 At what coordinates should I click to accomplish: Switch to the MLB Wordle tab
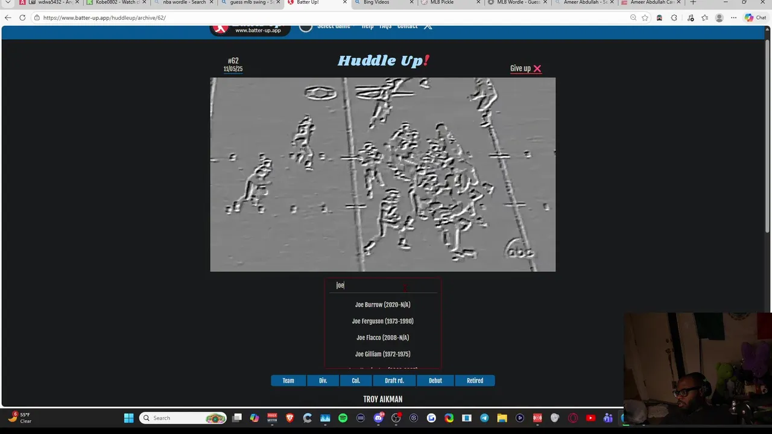[516, 2]
